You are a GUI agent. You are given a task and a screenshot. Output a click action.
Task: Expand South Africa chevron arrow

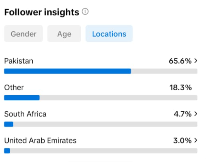point(196,114)
